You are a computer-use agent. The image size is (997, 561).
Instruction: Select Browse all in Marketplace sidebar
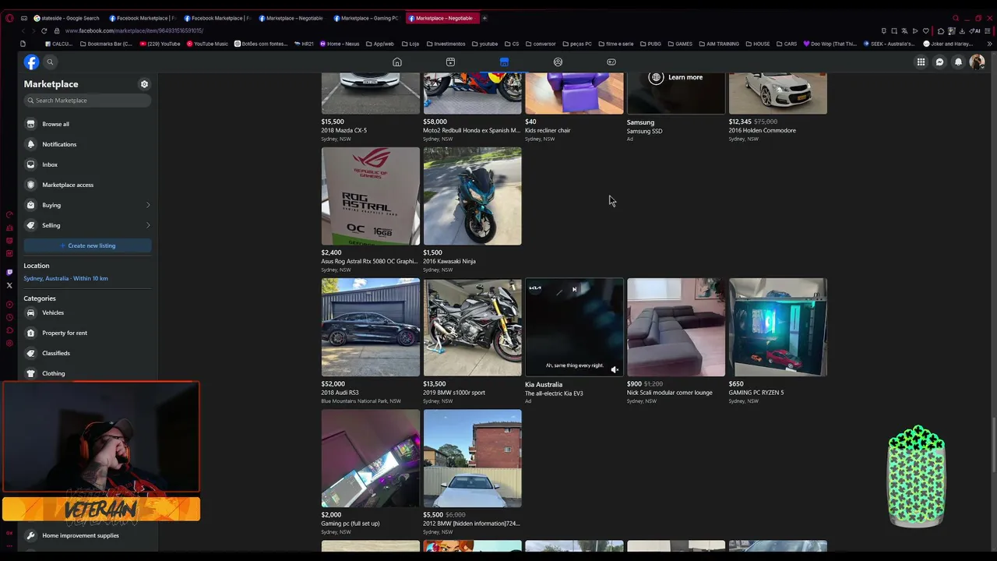pyautogui.click(x=87, y=124)
